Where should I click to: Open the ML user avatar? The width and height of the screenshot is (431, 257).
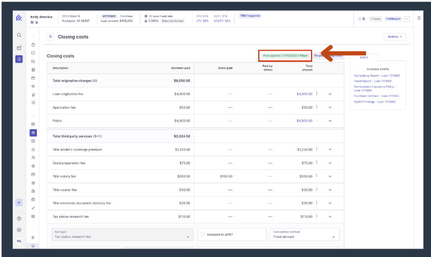coord(19,241)
